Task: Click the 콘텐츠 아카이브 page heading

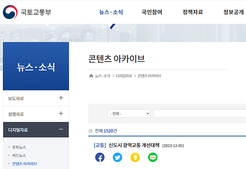Action: click(116, 59)
